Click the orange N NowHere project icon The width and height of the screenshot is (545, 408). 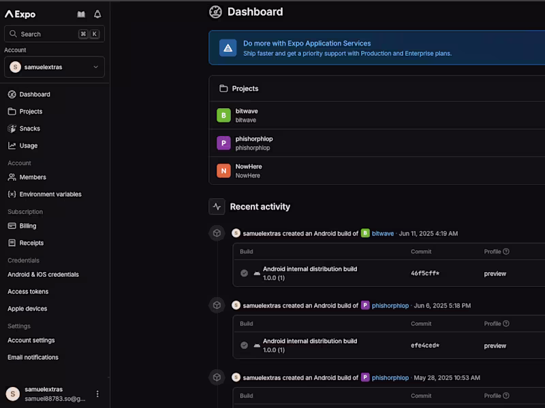223,171
